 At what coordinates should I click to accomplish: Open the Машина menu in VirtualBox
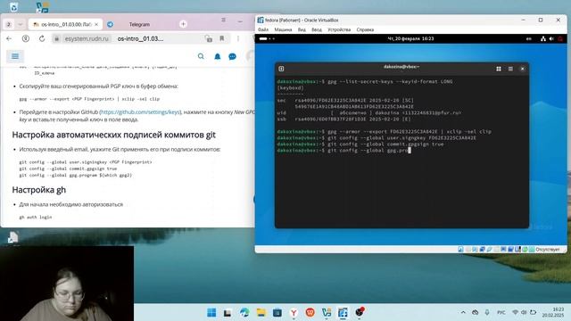pos(283,29)
